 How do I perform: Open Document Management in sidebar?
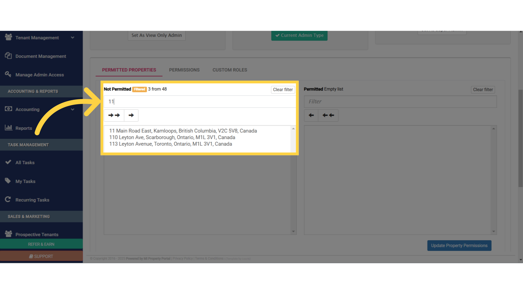41,56
